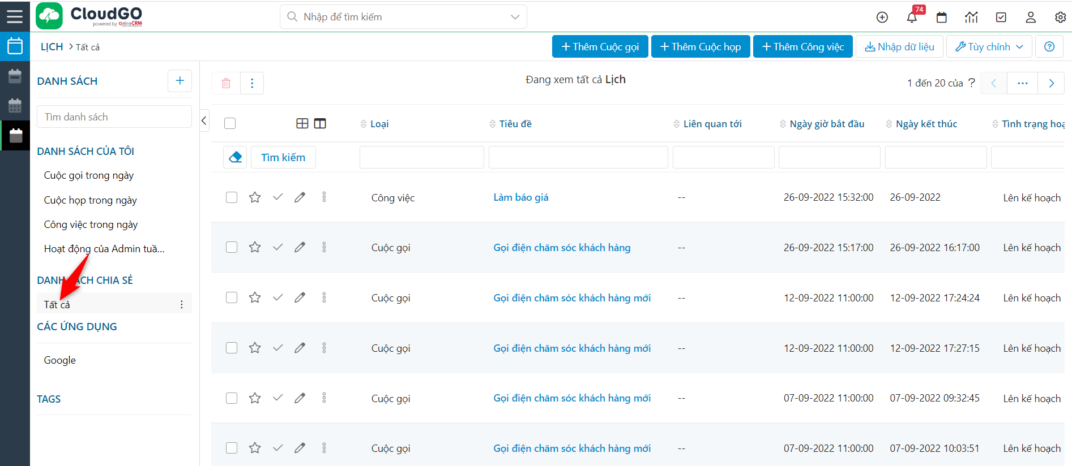This screenshot has height=466, width=1072.
Task: Open the user profile icon
Action: click(1031, 18)
